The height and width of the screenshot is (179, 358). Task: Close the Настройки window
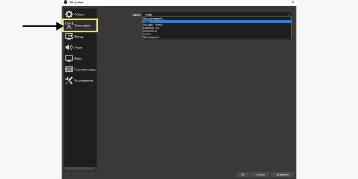point(293,2)
